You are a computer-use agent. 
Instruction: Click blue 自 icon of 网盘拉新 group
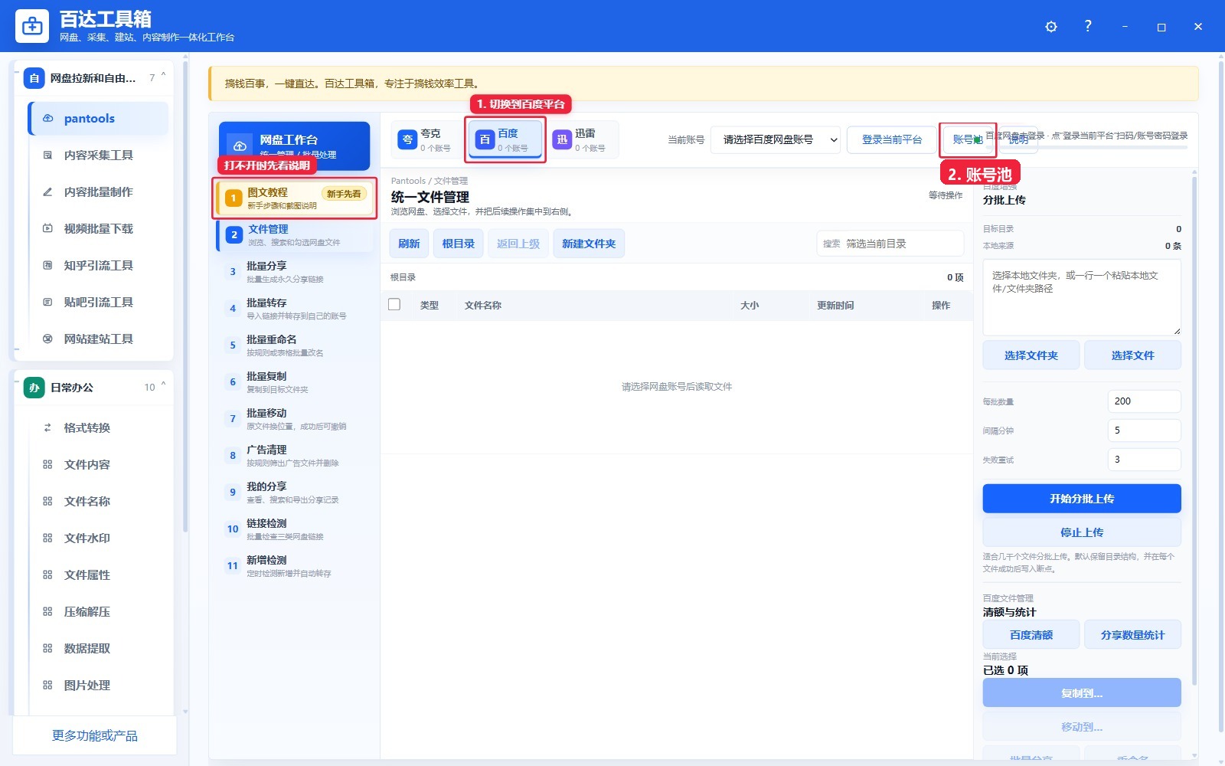click(34, 78)
